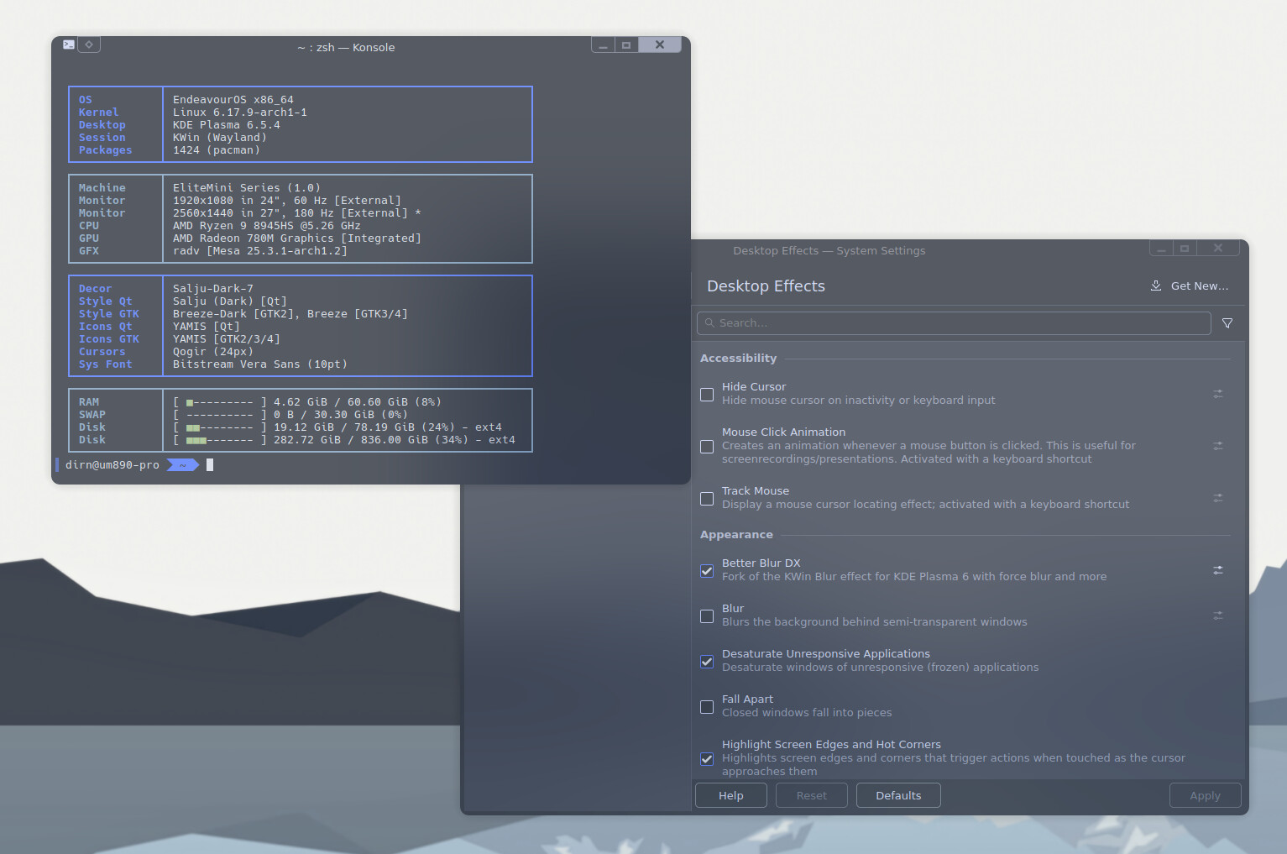Screen dimensions: 1287x854
Task: Click the 'Appearance' section header
Action: [x=736, y=535]
